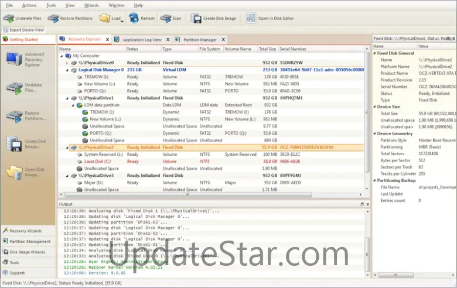Float the Output panel with restore icon
457x288 pixels.
point(361,204)
